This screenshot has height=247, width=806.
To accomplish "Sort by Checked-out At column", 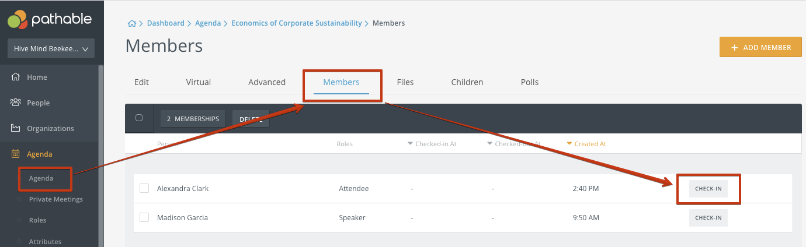I will tap(514, 144).
